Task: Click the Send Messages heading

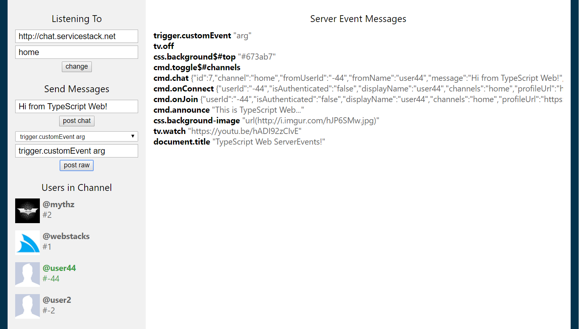Action: [x=77, y=89]
